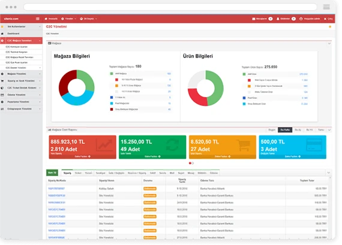Image resolution: width=342 pixels, height=245 pixels.
Task: Click the notifications count badge in header
Action: 293,19
